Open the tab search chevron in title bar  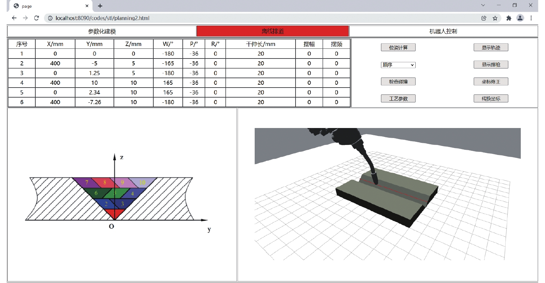coord(483,5)
